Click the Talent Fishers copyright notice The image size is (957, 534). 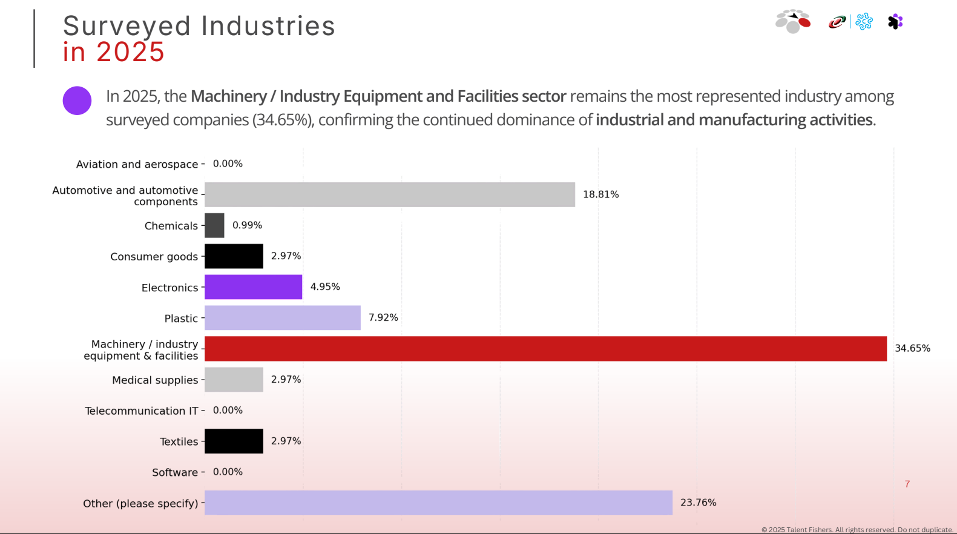[857, 530]
